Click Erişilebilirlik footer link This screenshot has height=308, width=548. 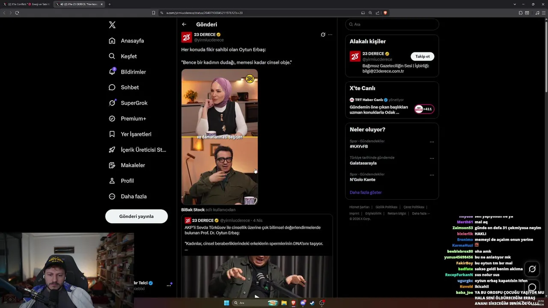tap(373, 213)
